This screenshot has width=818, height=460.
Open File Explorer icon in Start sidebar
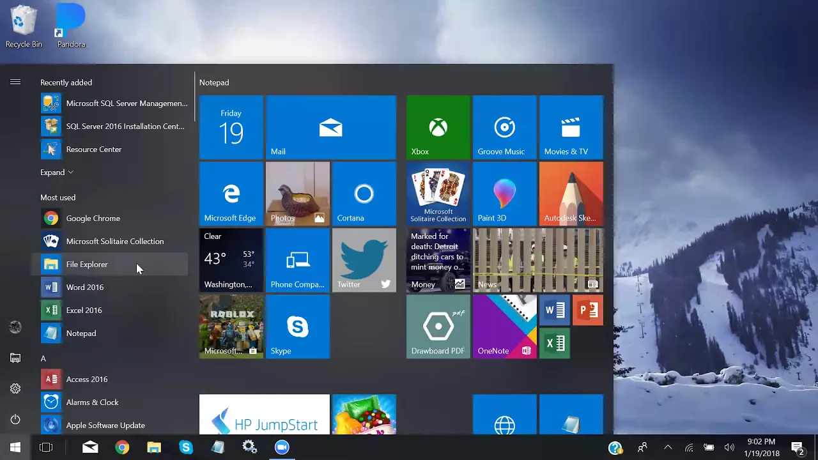[x=15, y=358]
